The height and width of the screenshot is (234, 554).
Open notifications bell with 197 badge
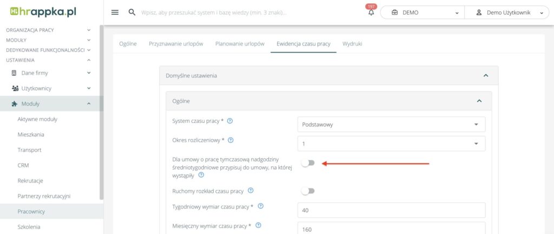[x=371, y=12]
